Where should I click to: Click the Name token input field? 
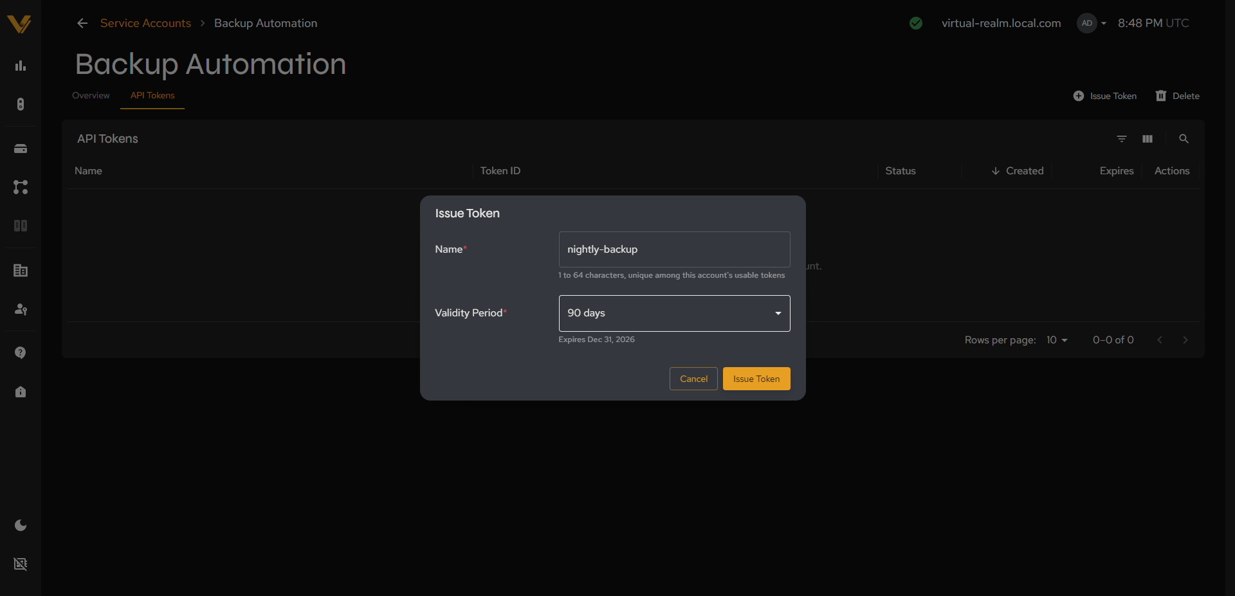click(x=674, y=249)
